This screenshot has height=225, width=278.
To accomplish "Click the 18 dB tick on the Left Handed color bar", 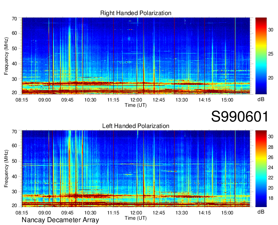I will [271, 198].
